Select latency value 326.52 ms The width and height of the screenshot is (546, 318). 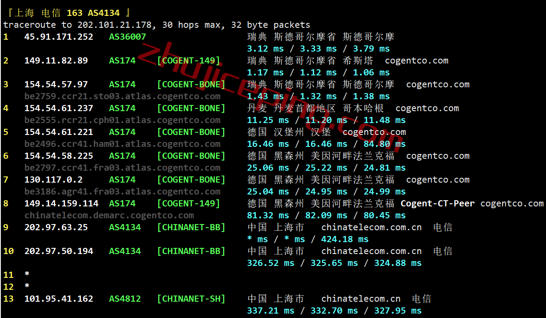coord(271,263)
